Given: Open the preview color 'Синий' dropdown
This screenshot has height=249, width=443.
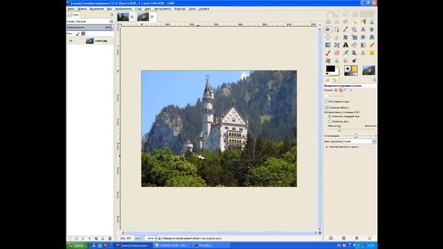Looking at the screenshot, I should pyautogui.click(x=360, y=141).
